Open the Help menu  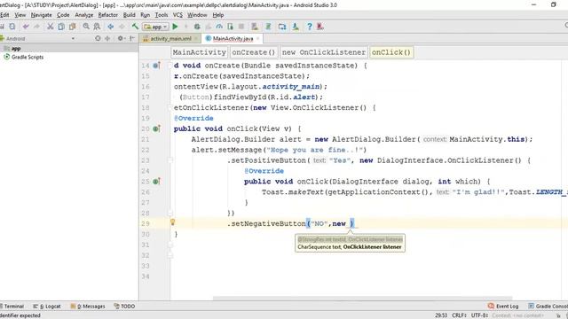[x=218, y=15]
